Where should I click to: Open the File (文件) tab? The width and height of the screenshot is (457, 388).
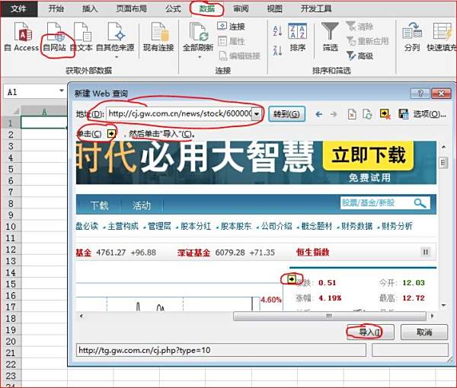coord(18,8)
